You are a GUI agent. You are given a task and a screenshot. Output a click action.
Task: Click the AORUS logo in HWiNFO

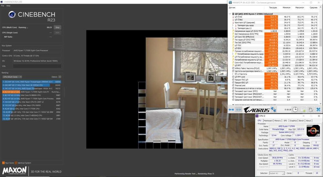click(x=257, y=110)
